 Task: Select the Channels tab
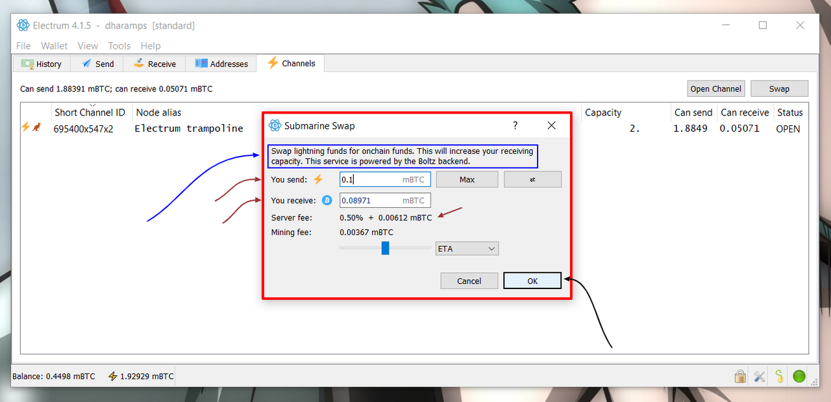(291, 63)
